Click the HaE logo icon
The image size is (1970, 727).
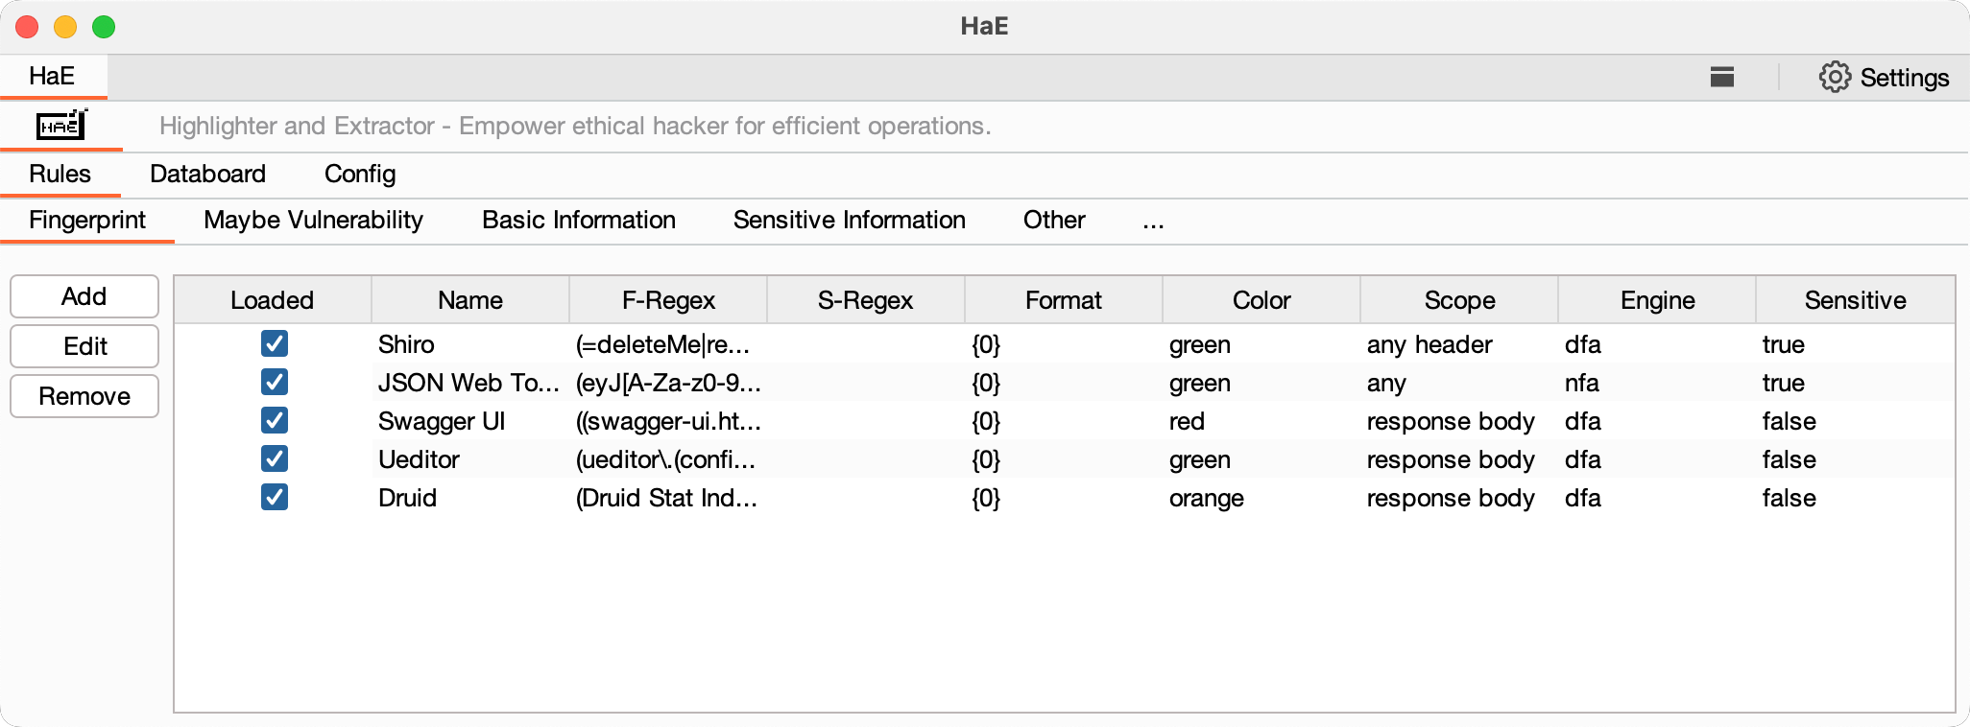(x=61, y=126)
